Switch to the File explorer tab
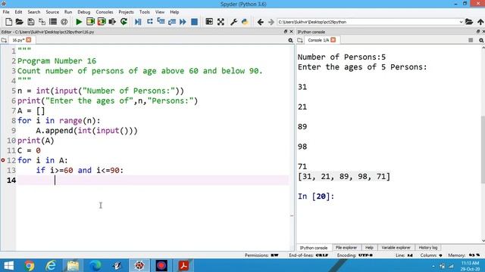485x272 pixels. pos(346,247)
